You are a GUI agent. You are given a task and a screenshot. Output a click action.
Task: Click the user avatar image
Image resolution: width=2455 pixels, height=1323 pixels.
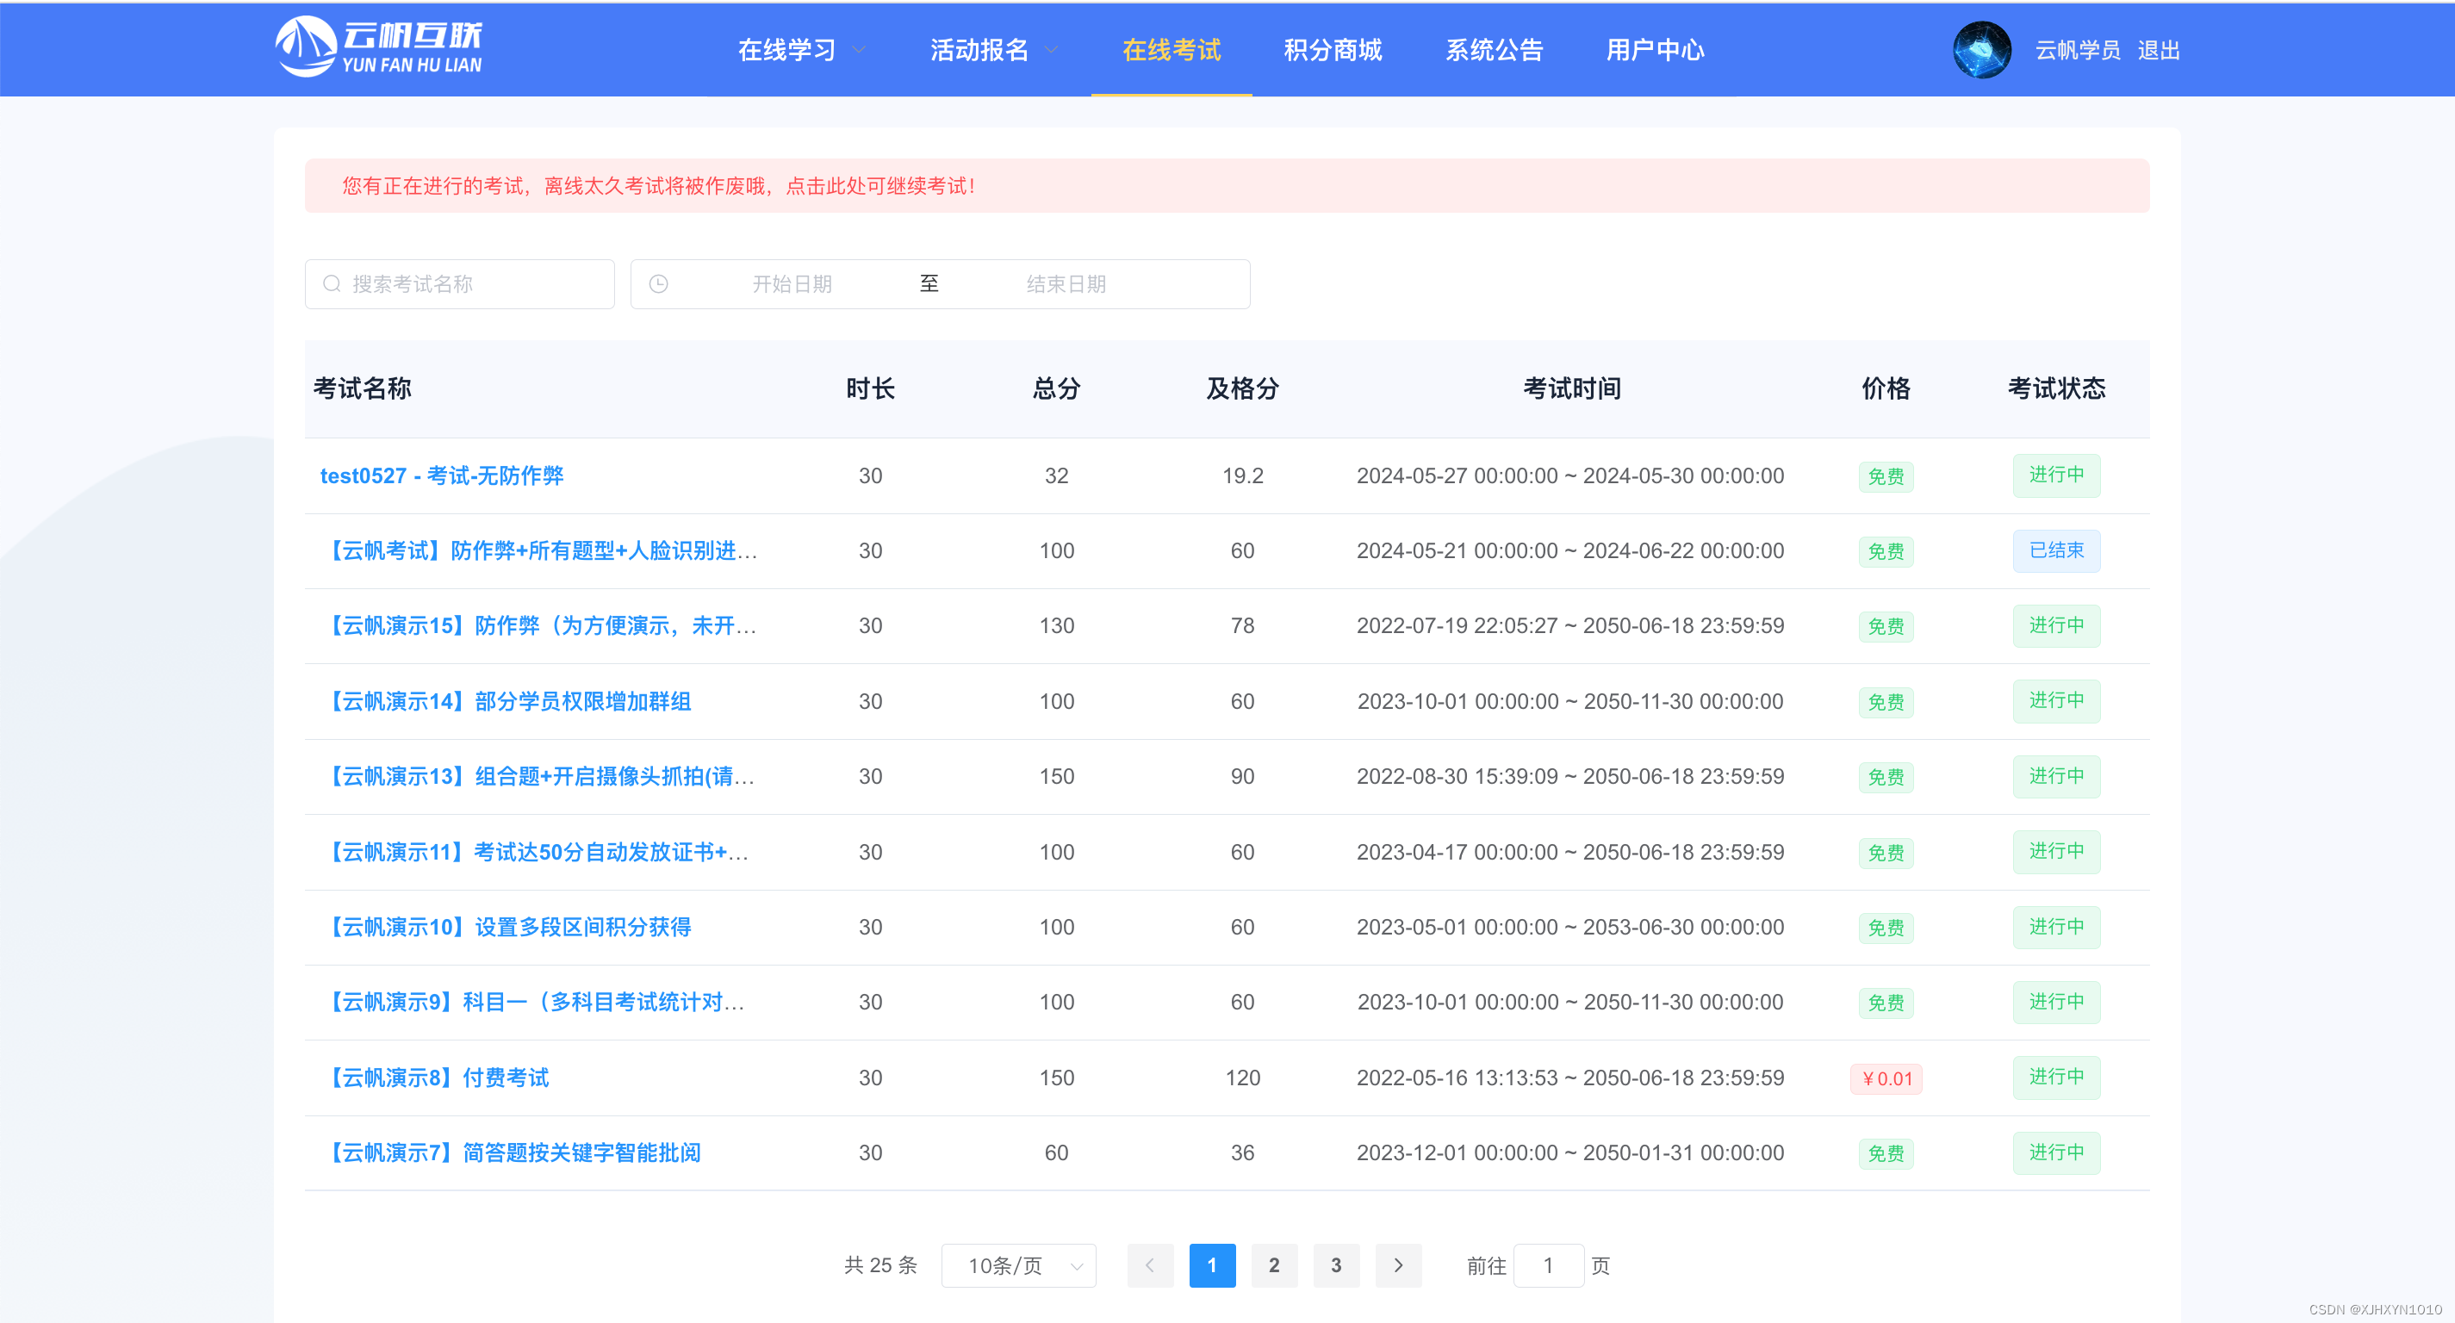1981,50
